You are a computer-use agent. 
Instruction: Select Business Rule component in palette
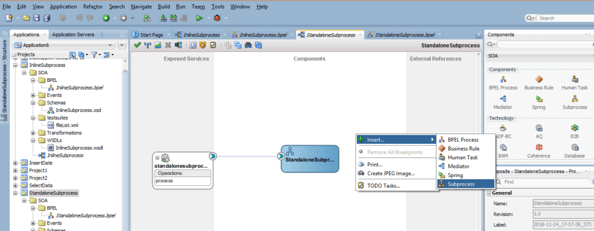(539, 82)
